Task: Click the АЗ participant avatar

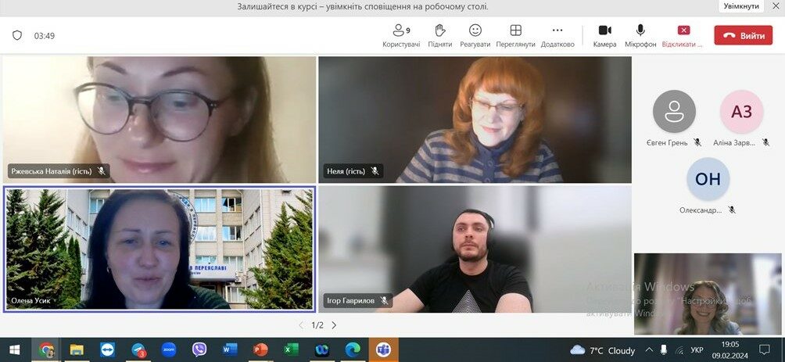Action: point(740,112)
